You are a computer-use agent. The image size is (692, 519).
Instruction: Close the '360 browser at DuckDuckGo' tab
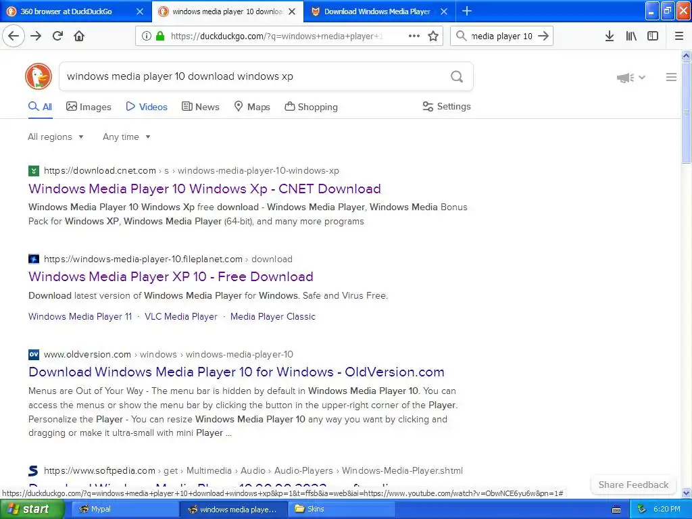coord(139,11)
